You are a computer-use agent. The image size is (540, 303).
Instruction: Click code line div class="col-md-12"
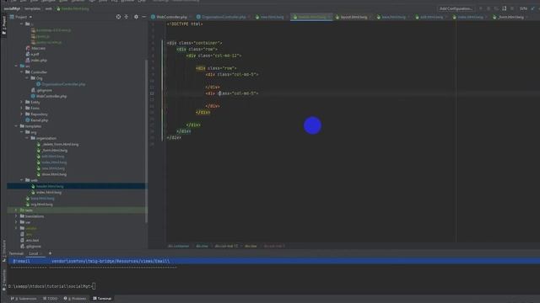(213, 56)
